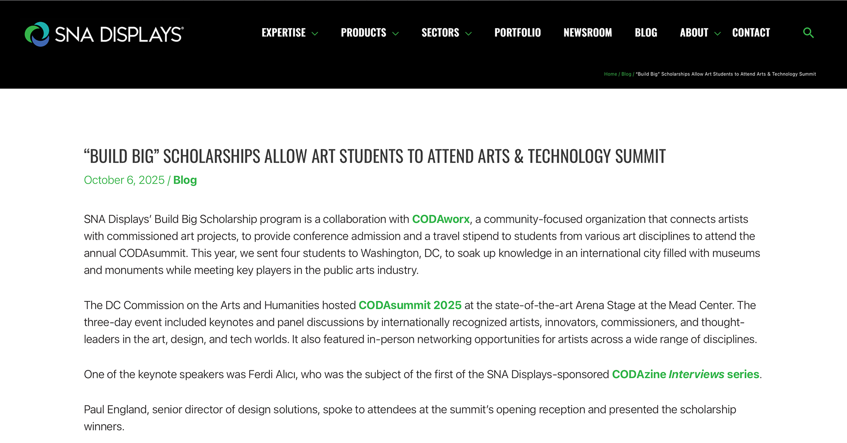Click the Expertise menu label
The height and width of the screenshot is (443, 847).
pos(283,33)
